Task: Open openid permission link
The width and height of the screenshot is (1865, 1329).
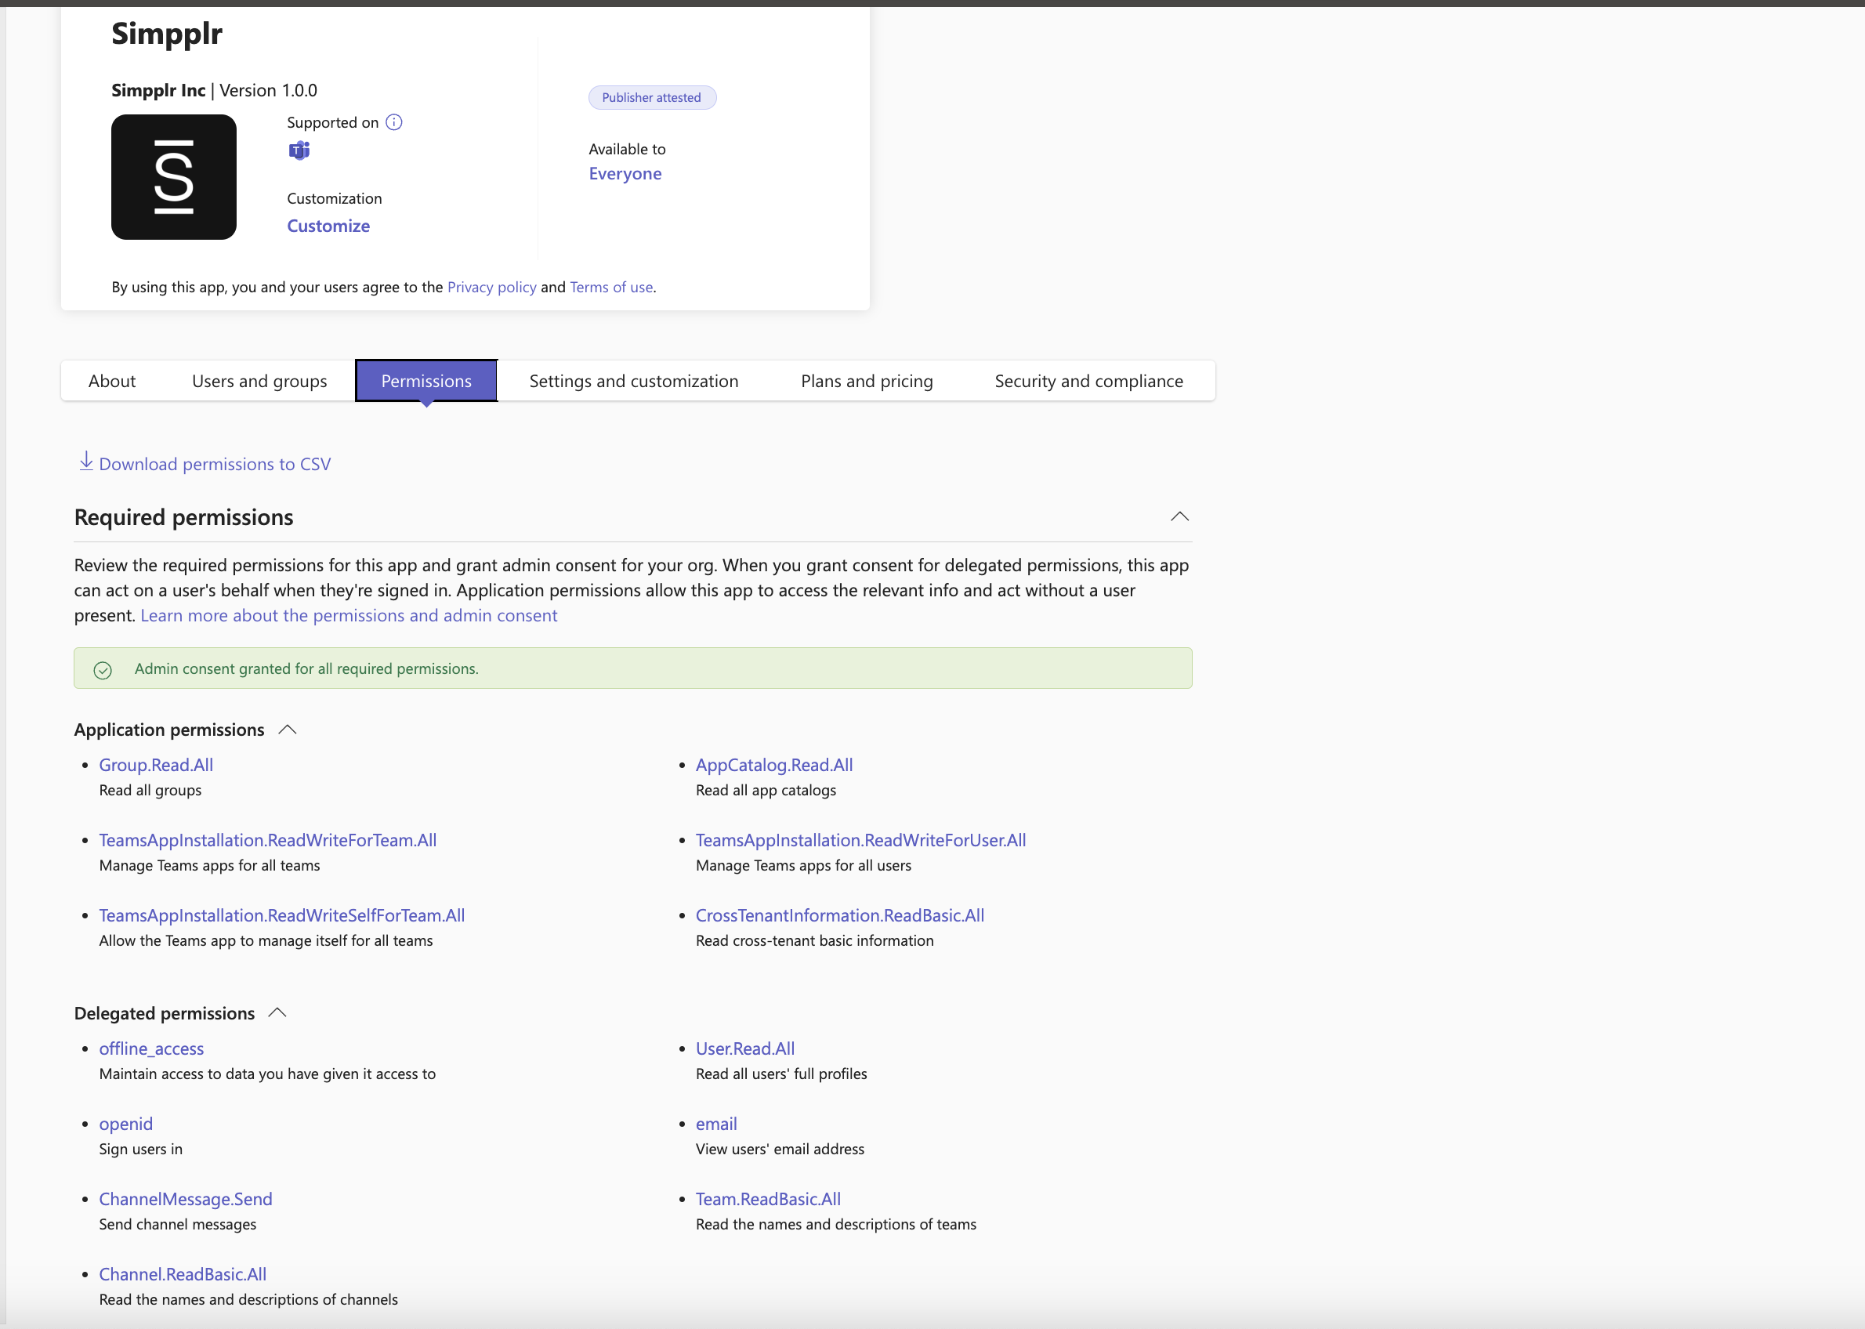Action: [126, 1124]
